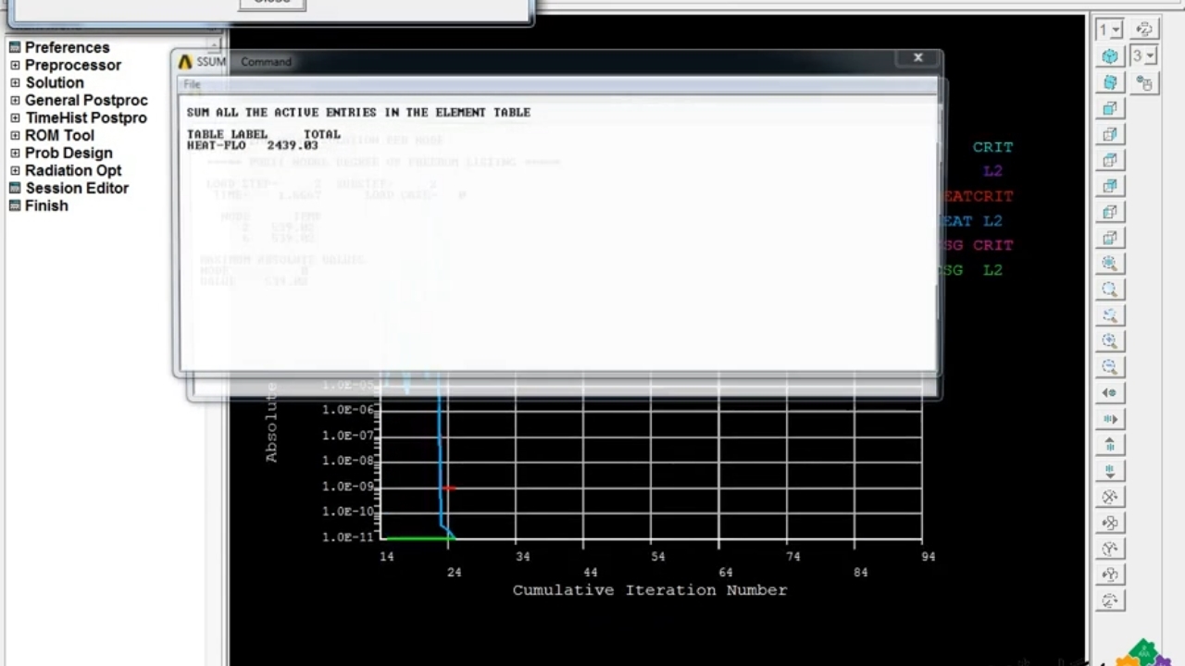Click the Fit View magnifier icon
The image size is (1185, 666).
pyautogui.click(x=1110, y=264)
